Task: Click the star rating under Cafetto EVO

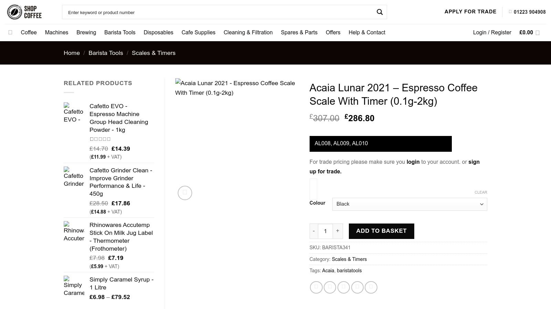Action: (x=100, y=139)
